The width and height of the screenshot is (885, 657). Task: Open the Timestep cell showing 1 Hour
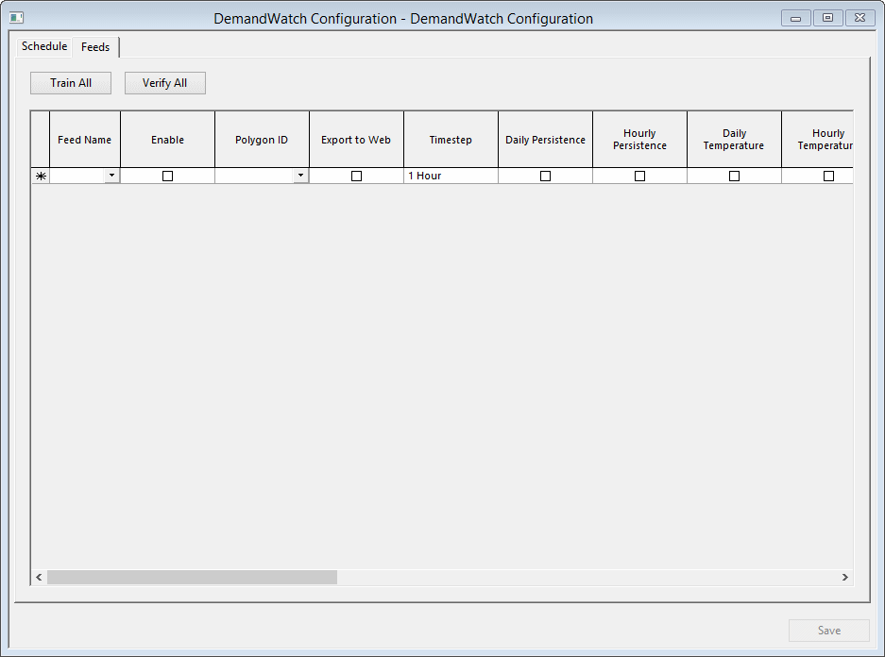[451, 175]
